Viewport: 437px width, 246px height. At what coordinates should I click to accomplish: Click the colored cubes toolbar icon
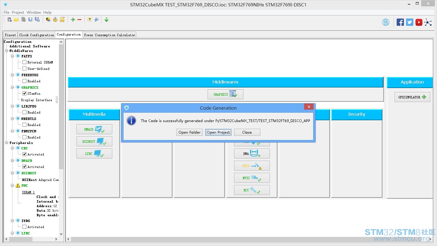[x=48, y=19]
